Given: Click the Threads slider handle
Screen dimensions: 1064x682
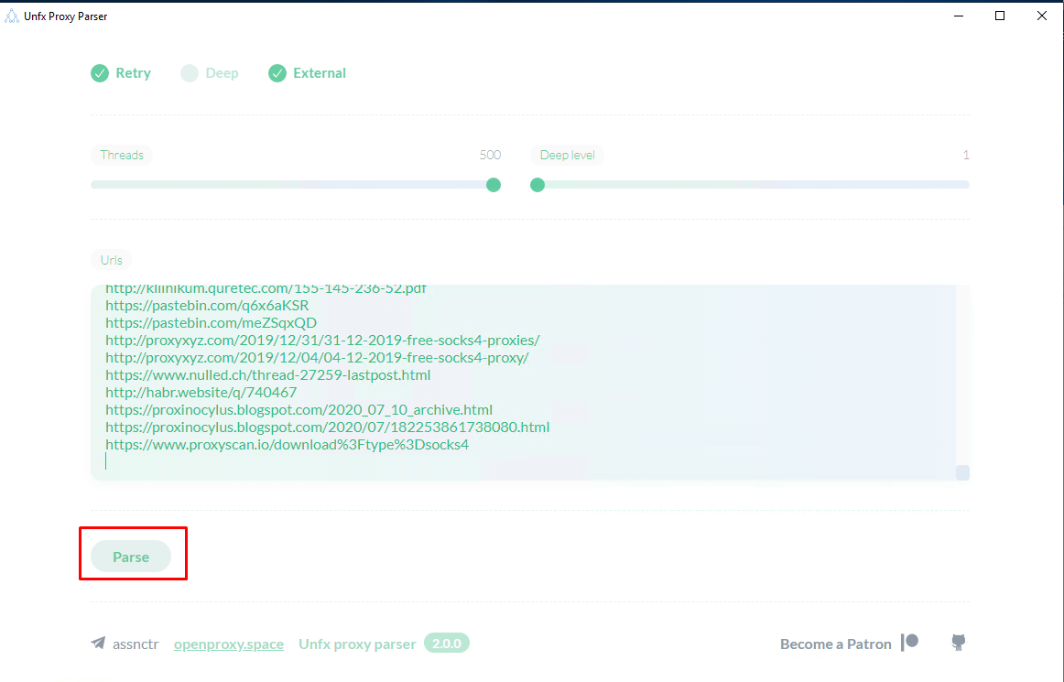Looking at the screenshot, I should pyautogui.click(x=494, y=185).
